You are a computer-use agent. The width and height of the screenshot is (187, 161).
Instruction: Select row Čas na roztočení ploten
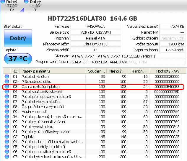[x=92, y=86]
